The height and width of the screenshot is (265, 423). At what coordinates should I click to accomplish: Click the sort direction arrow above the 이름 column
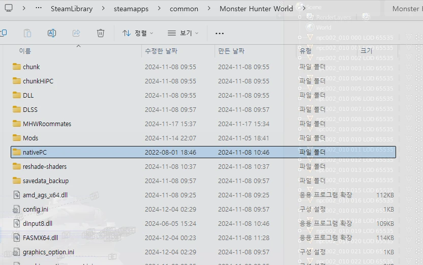point(78,46)
